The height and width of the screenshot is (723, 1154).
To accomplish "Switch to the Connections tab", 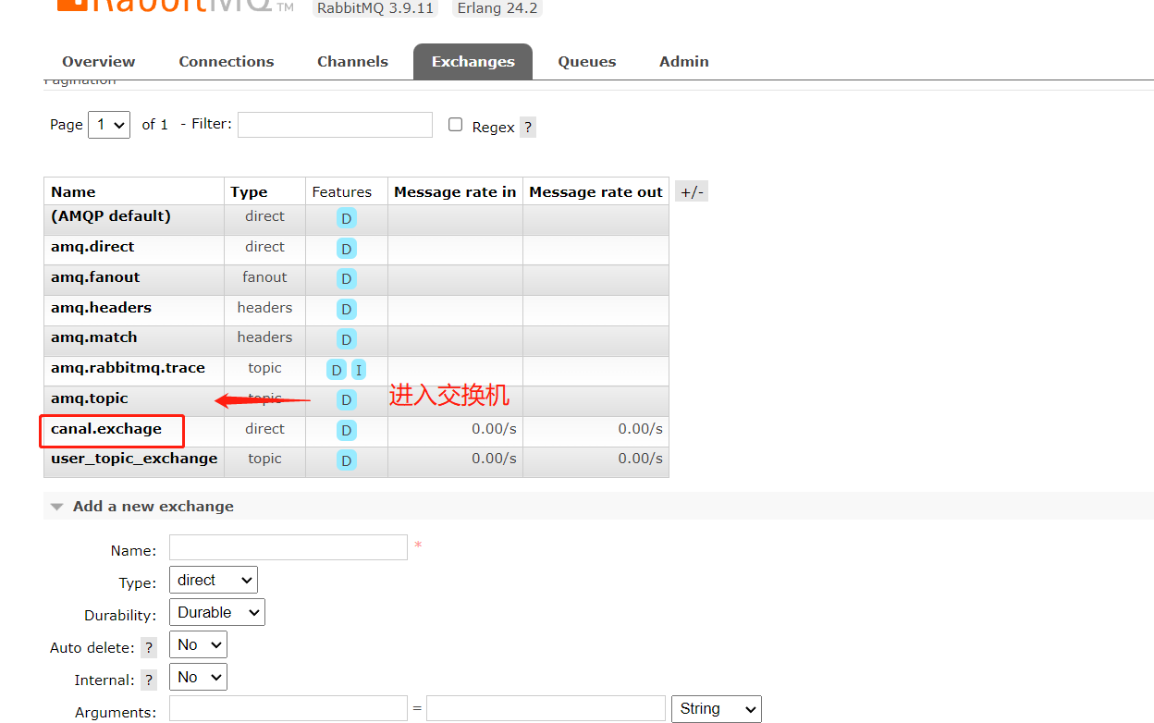I will (227, 62).
